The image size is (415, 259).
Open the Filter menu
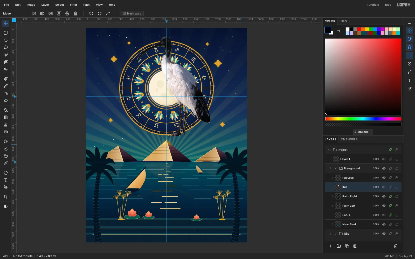click(x=74, y=5)
